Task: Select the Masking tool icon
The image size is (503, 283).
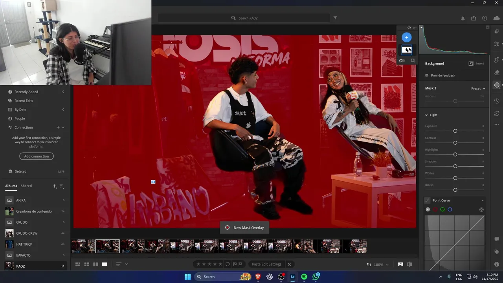Action: (x=497, y=85)
